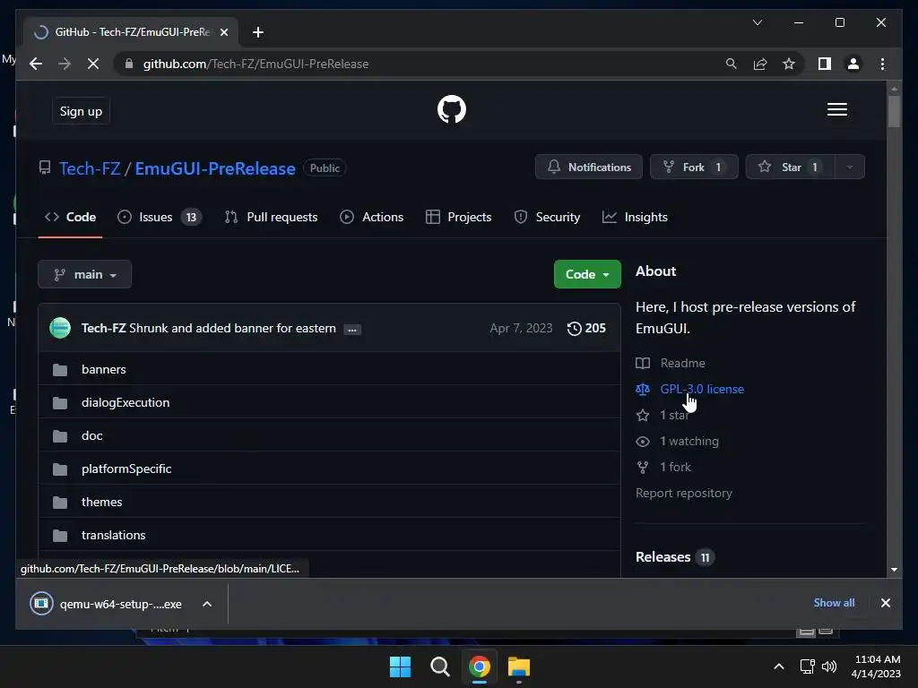Open the Star lists dropdown arrow
The width and height of the screenshot is (918, 688).
point(849,168)
